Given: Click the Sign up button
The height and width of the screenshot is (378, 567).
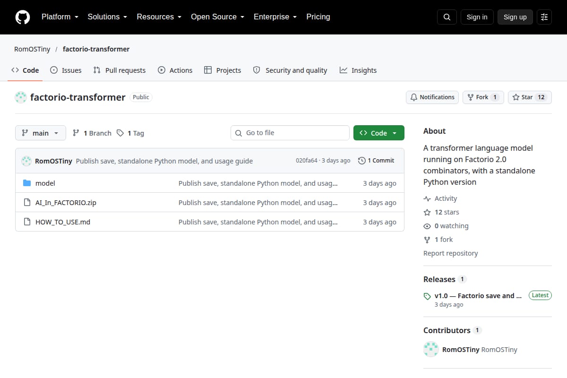Looking at the screenshot, I should [x=515, y=17].
